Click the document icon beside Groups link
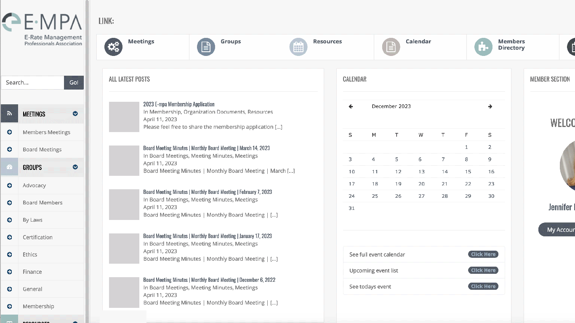This screenshot has width=575, height=323. 206,47
